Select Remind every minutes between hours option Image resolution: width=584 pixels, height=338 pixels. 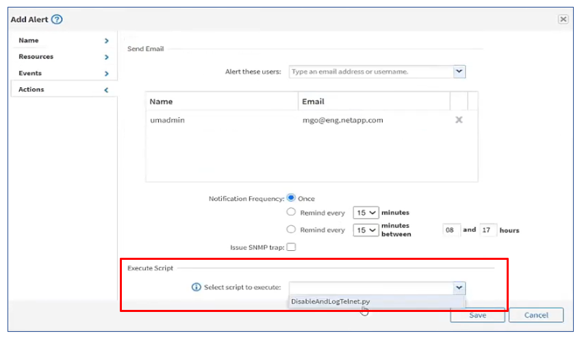pyautogui.click(x=291, y=230)
